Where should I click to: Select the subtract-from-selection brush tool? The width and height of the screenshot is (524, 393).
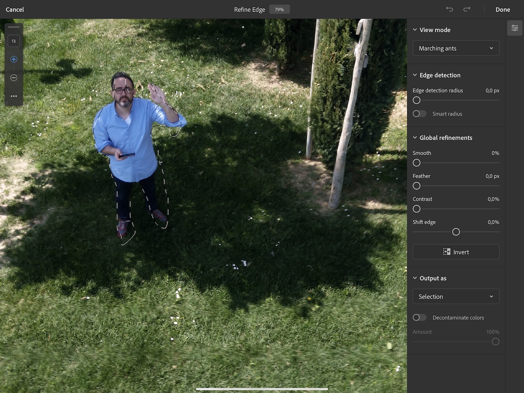click(x=14, y=78)
